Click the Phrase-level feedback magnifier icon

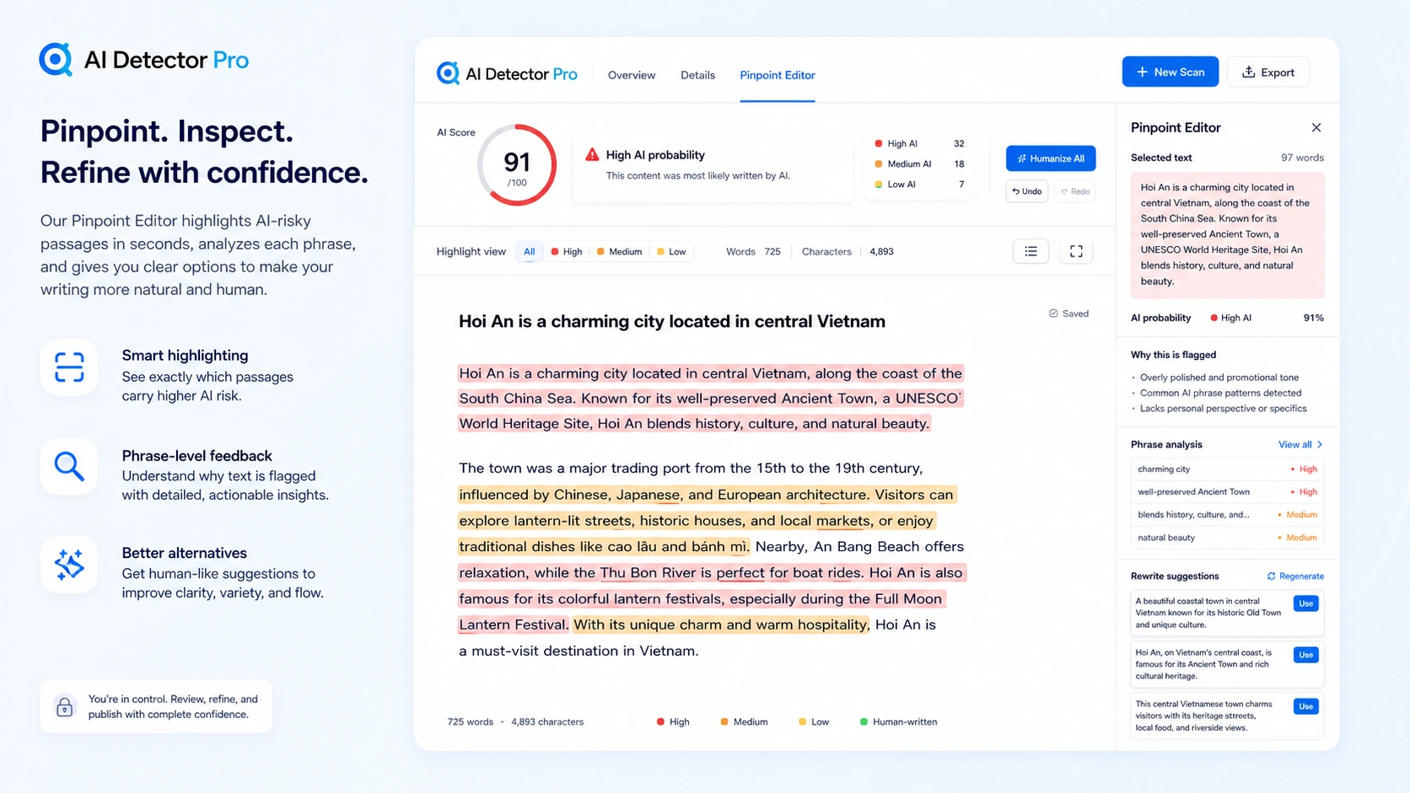pyautogui.click(x=69, y=466)
